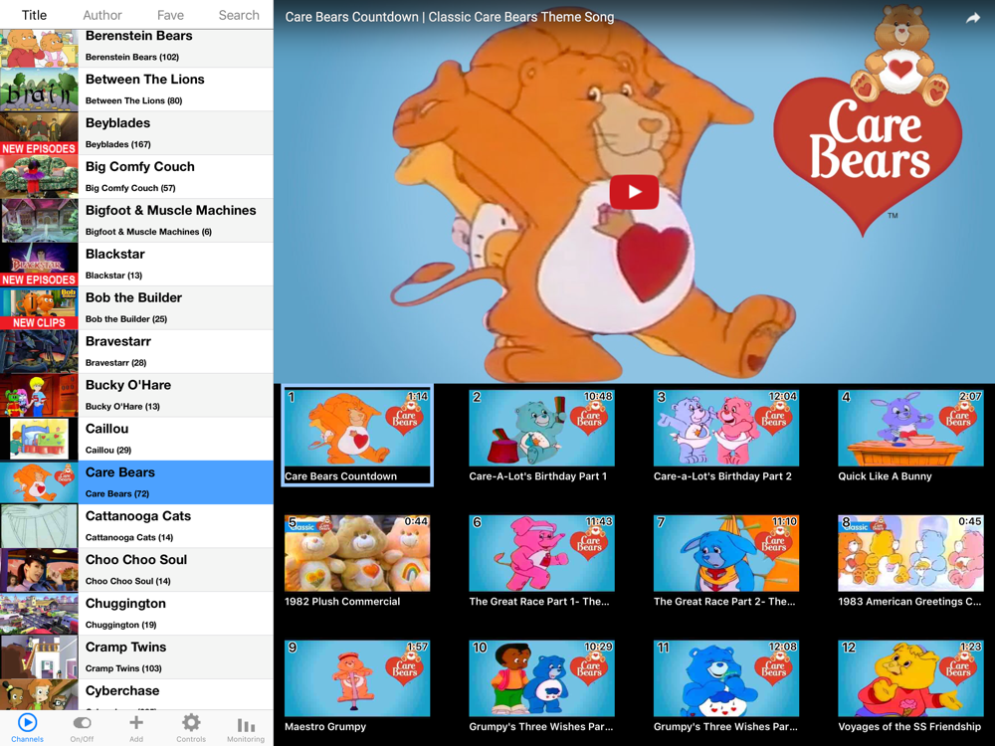Select the Caillou channel
Viewport: 995px width, 746px height.
tap(136, 439)
